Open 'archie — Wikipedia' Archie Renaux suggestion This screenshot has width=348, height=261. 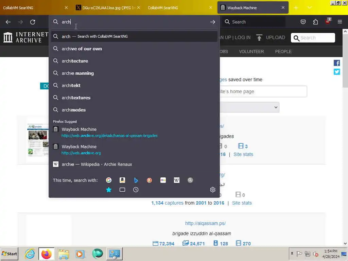click(134, 164)
